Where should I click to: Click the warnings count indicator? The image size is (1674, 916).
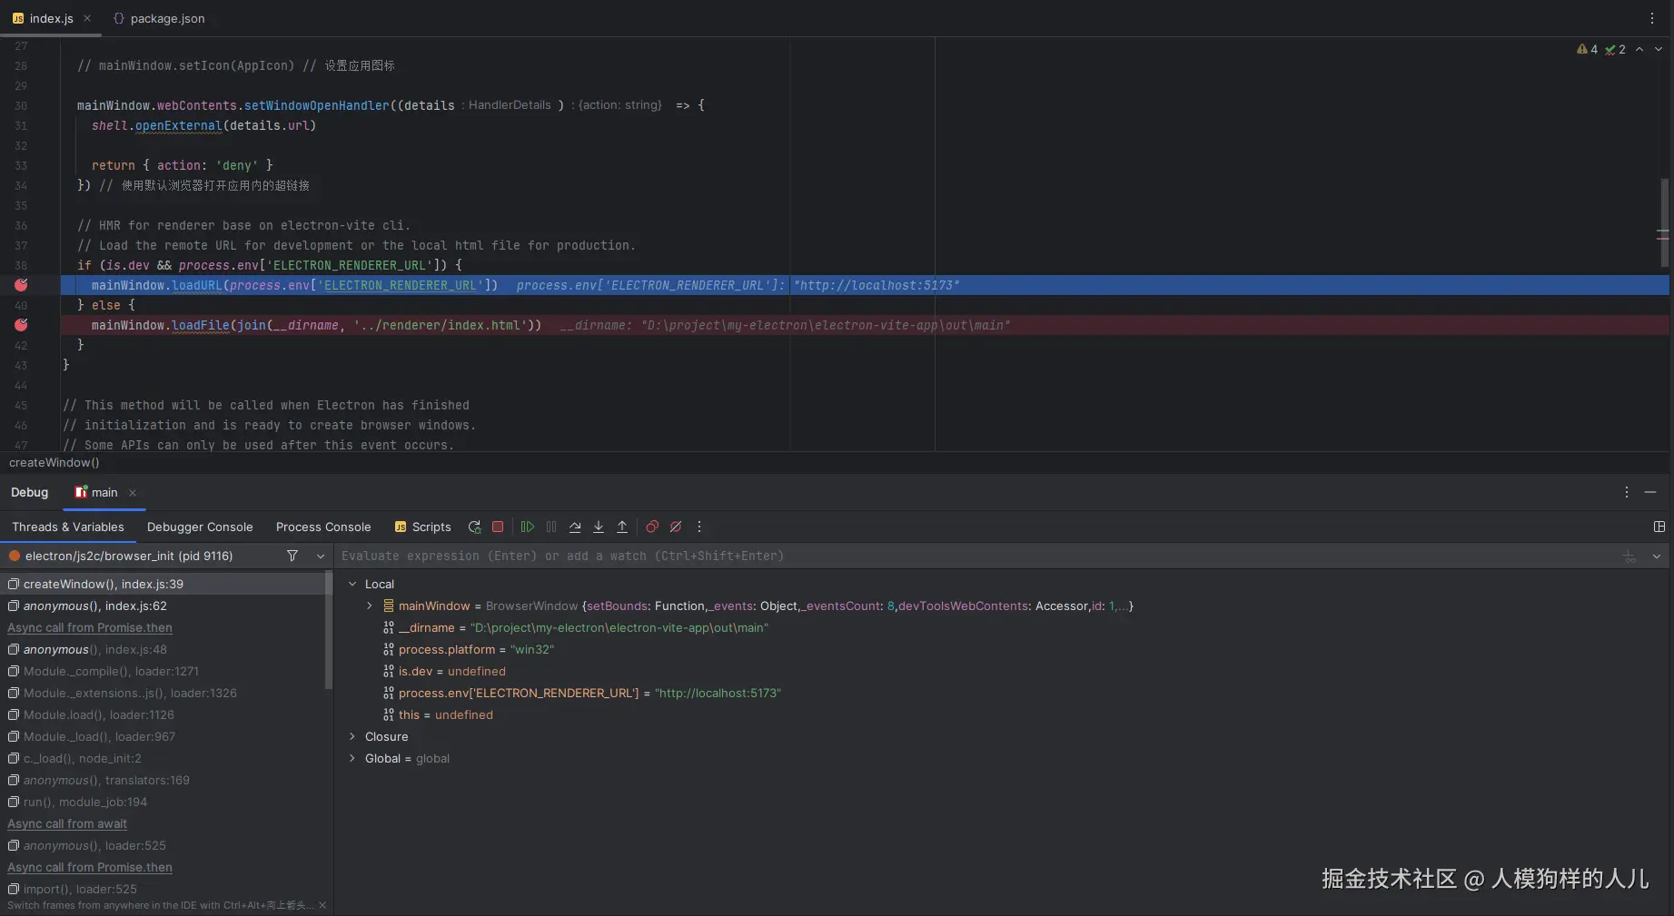1587,49
